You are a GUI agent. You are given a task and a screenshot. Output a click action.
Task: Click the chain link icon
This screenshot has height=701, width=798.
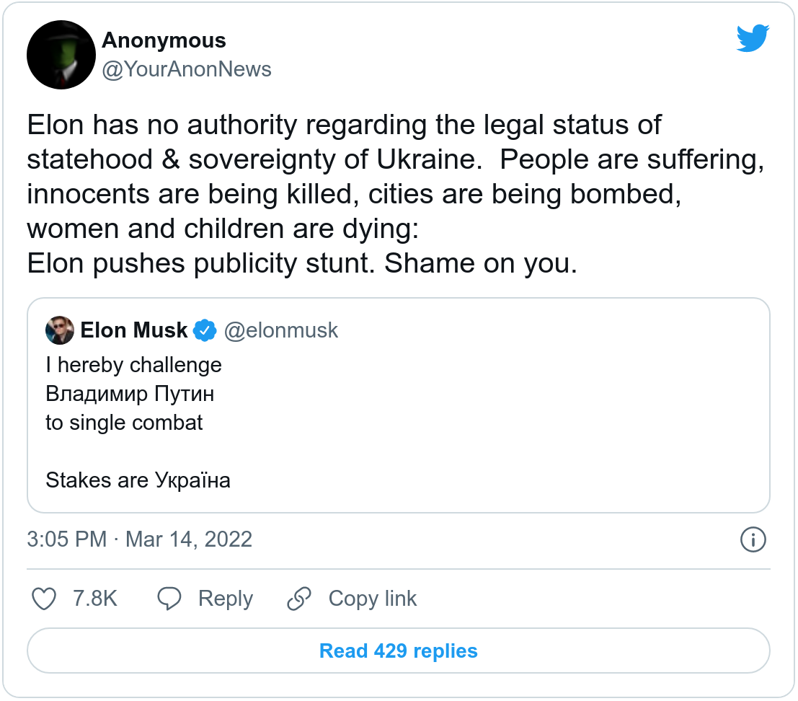click(x=298, y=598)
